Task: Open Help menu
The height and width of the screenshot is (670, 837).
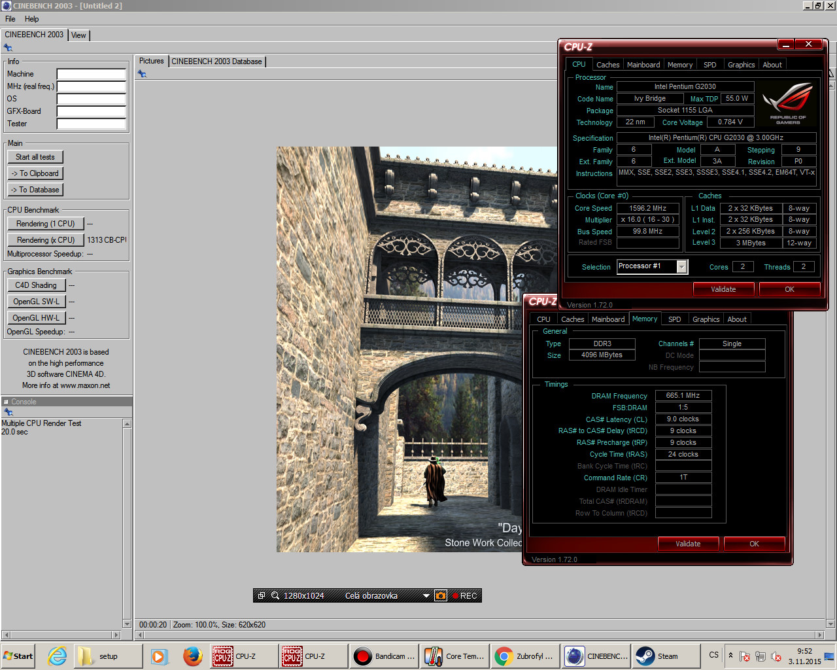Action: pos(31,19)
